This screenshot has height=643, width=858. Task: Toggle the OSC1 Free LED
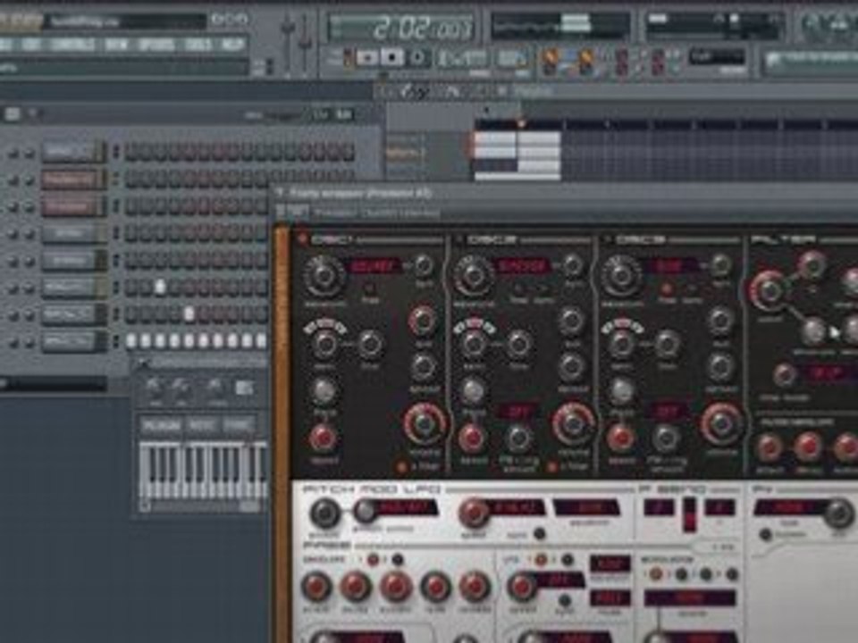tap(369, 288)
